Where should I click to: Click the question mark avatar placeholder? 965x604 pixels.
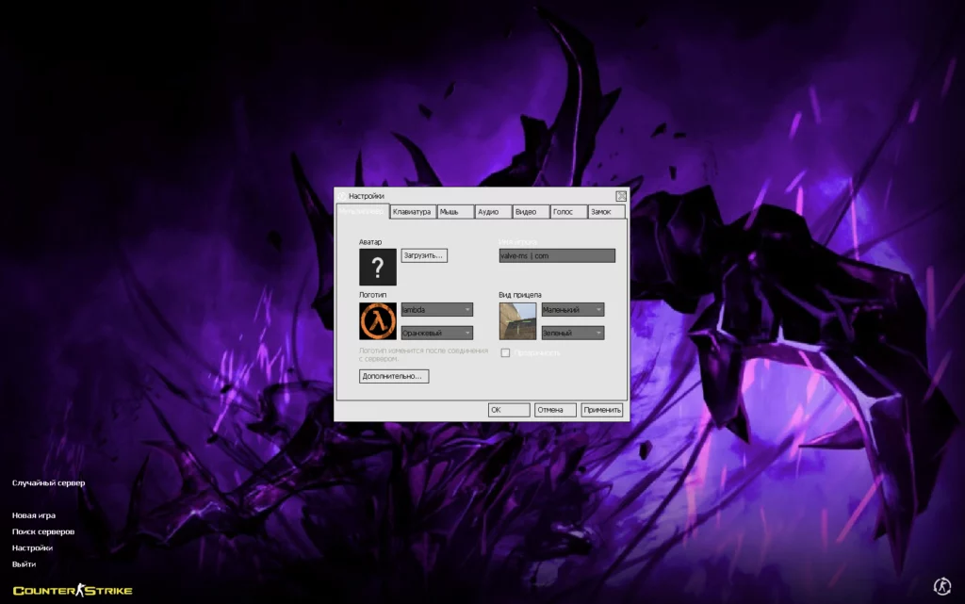tap(376, 267)
